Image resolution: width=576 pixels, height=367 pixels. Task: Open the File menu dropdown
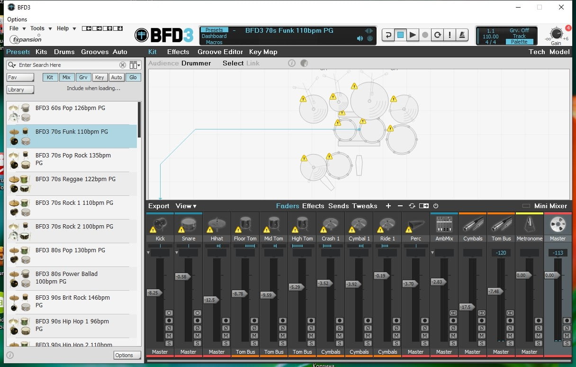pyautogui.click(x=18, y=28)
